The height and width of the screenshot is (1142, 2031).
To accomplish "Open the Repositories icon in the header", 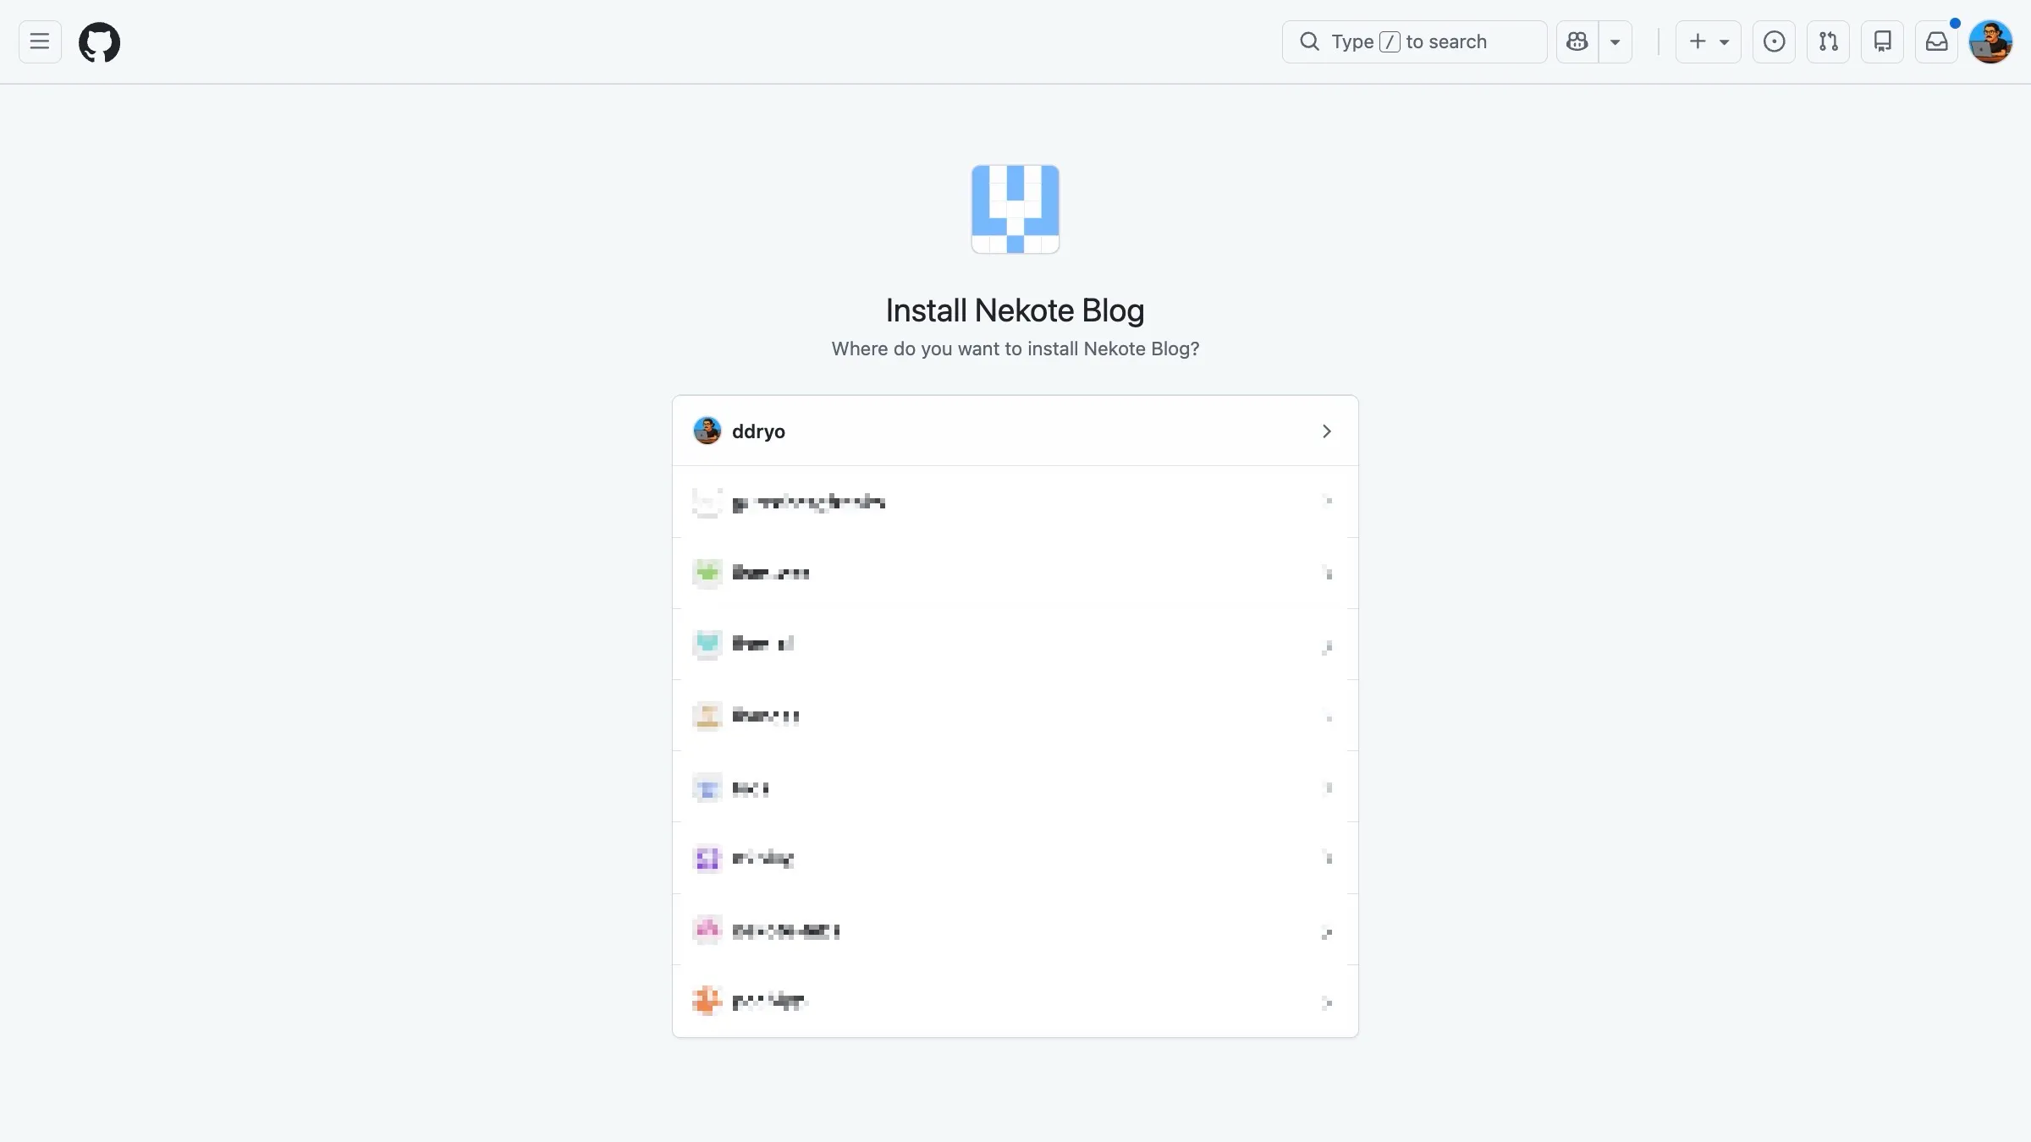I will coord(1882,41).
